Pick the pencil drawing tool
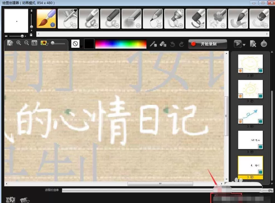This screenshot has height=203, width=275. 153,19
